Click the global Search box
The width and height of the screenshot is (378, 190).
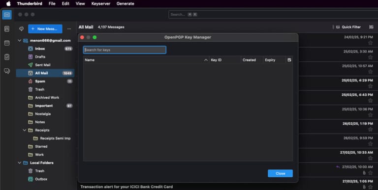click(273, 14)
